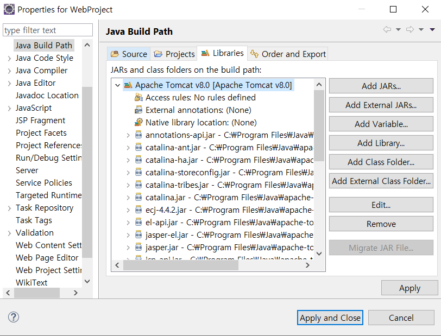This screenshot has width=441, height=336.
Task: Click the catalina-storeconfig.jar jar icon
Action: pos(138,173)
